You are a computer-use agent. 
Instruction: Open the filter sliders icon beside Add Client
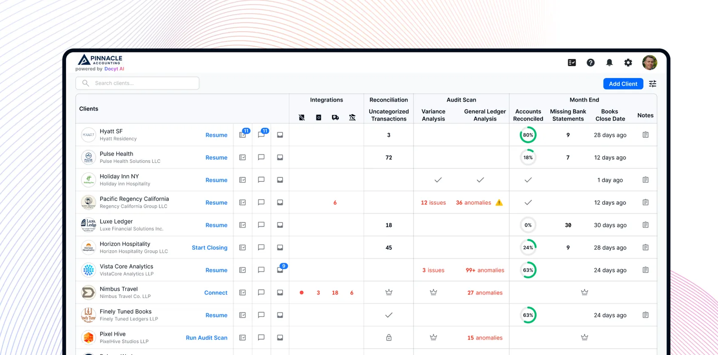point(652,84)
